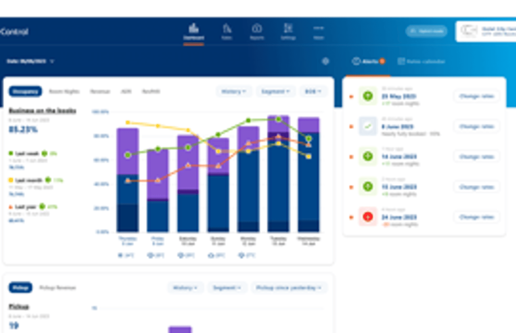The image size is (516, 333).
Task: Click the green badge beside Last week
Action: pyautogui.click(x=45, y=153)
